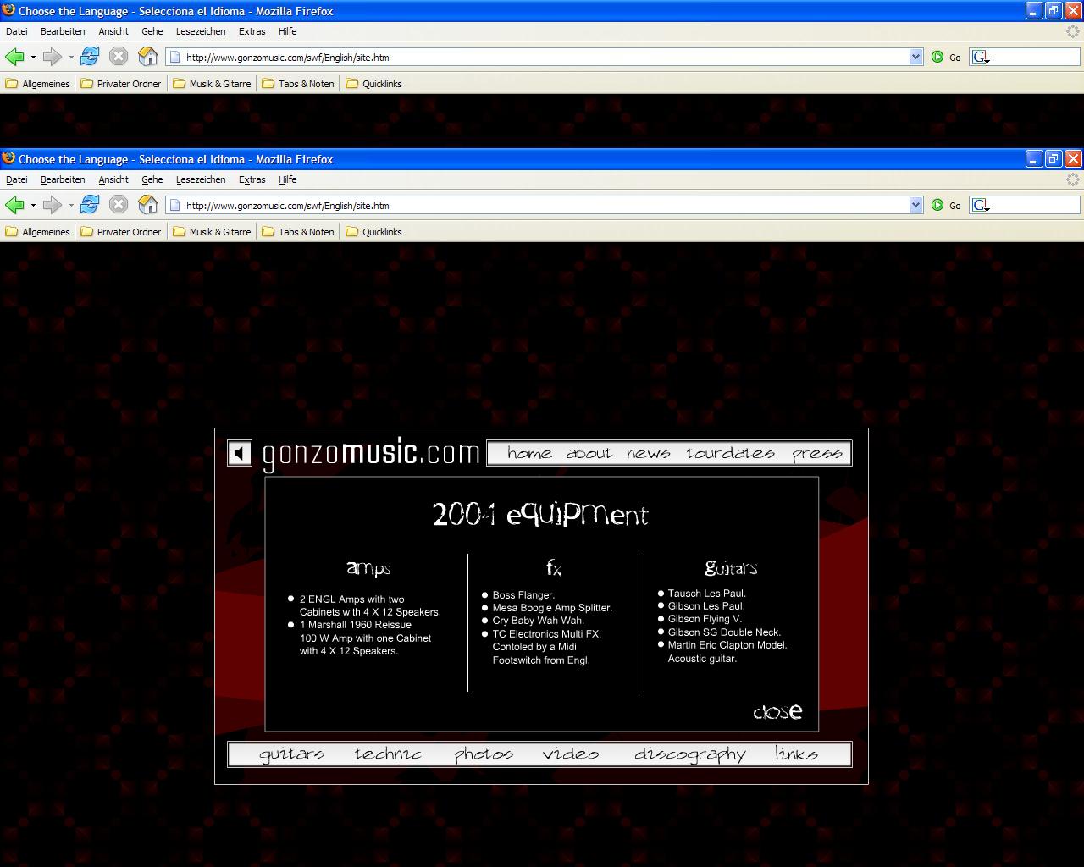1084x867 pixels.
Task: Open Tabs & Noten folder in upper window
Action: tap(299, 84)
